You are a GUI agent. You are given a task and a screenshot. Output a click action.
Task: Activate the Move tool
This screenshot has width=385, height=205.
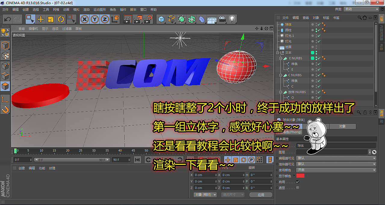tap(41, 20)
